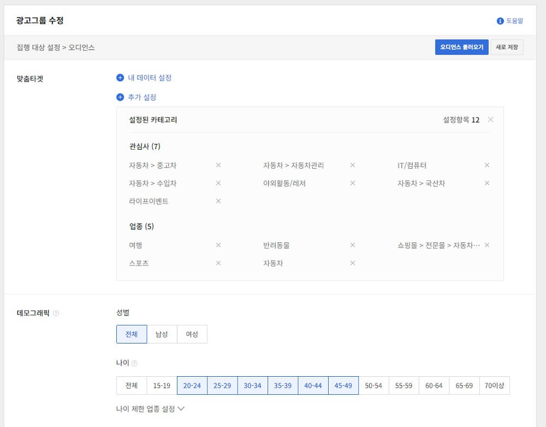
Task: Remove the IT/컴퓨터 interest category
Action: (x=486, y=165)
